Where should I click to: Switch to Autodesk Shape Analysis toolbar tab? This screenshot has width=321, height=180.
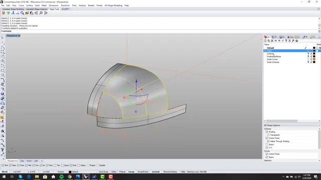click(37, 9)
